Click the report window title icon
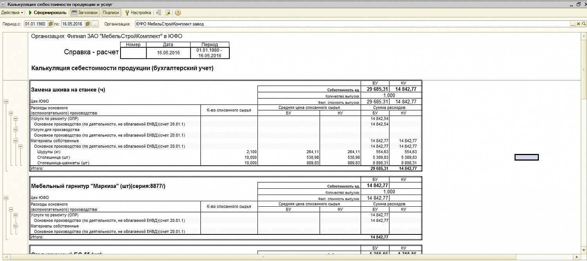 (3, 4)
